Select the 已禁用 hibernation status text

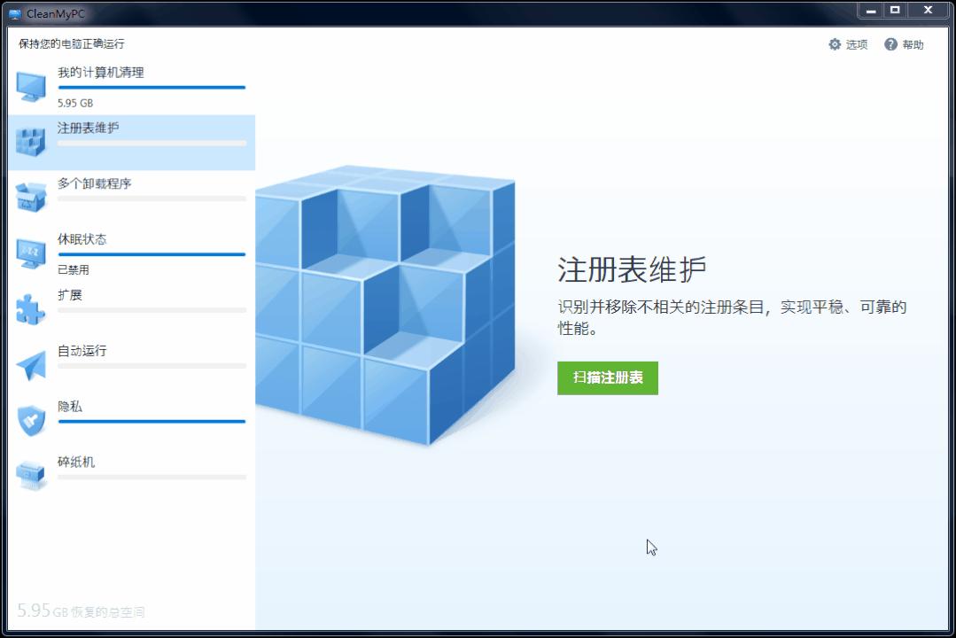tap(69, 269)
